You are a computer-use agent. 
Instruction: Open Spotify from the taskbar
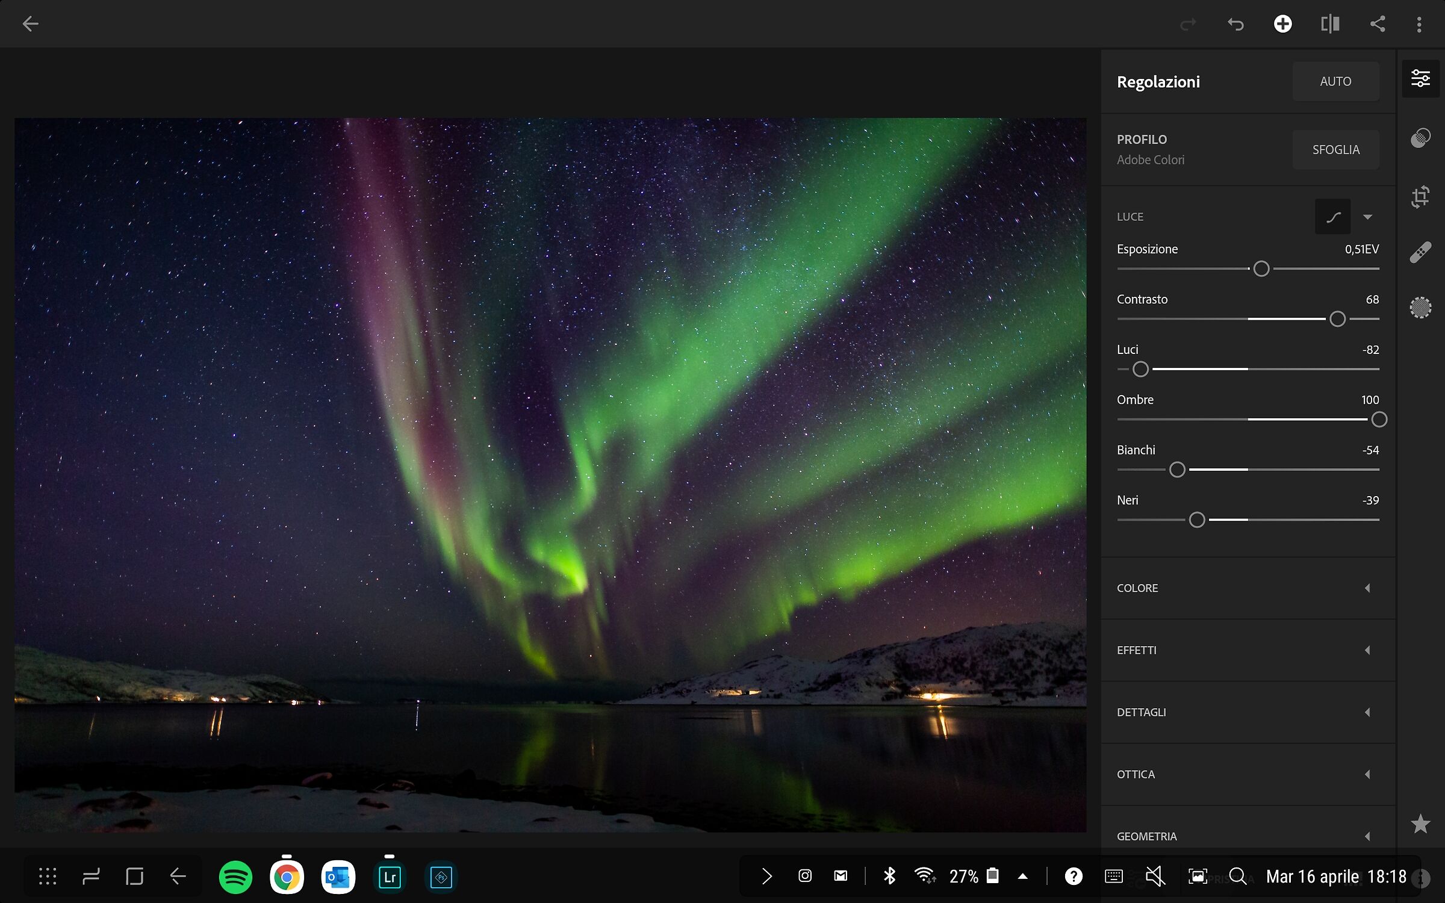[235, 877]
